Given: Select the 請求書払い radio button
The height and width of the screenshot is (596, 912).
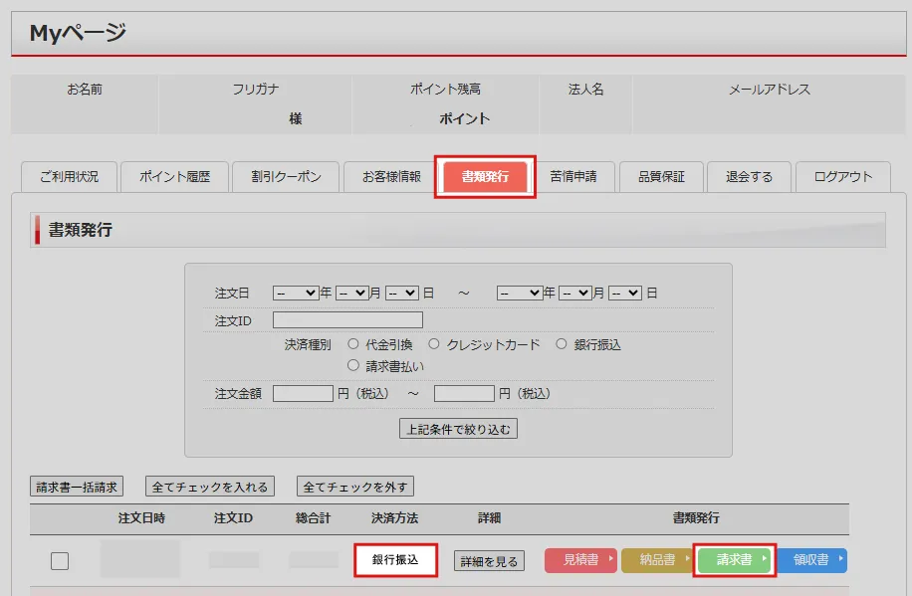Looking at the screenshot, I should pos(353,365).
